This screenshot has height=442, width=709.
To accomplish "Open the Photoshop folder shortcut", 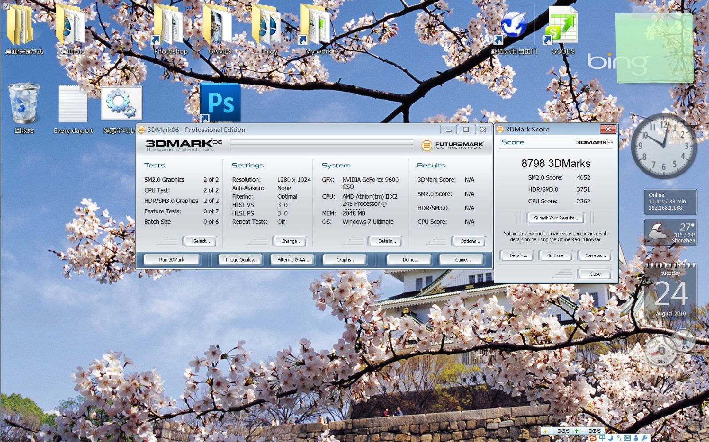I will tap(168, 25).
